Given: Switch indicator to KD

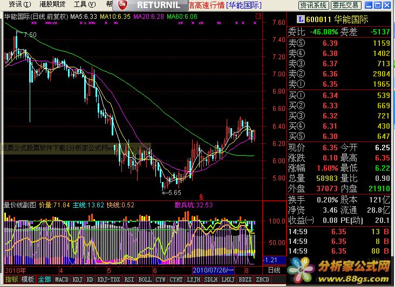Looking at the screenshot, I should pyautogui.click(x=90, y=279).
